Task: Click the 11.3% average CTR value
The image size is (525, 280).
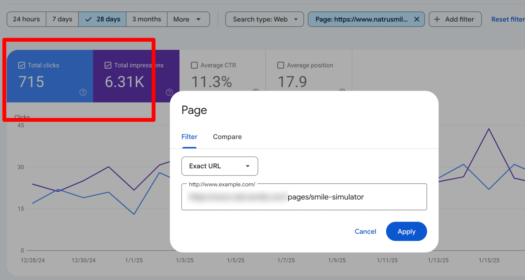Action: coord(211,82)
